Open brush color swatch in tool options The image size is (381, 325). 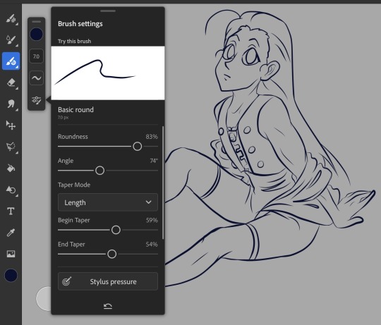[37, 35]
